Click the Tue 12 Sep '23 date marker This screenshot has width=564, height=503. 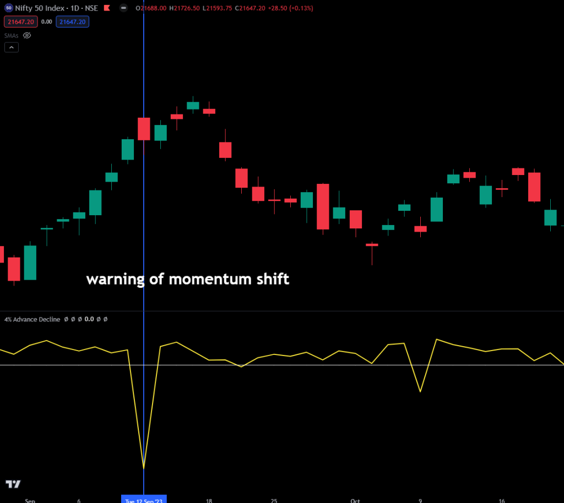click(x=144, y=499)
